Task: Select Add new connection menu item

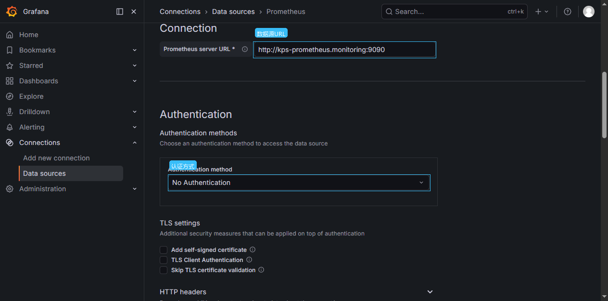Action: (x=56, y=158)
